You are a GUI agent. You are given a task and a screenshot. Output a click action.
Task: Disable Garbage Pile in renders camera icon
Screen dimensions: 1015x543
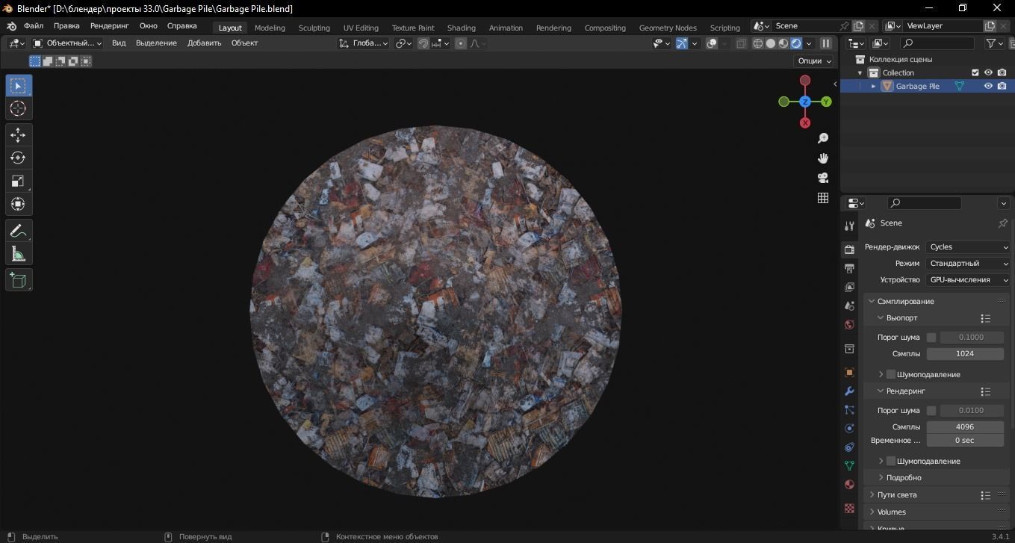coord(1002,86)
